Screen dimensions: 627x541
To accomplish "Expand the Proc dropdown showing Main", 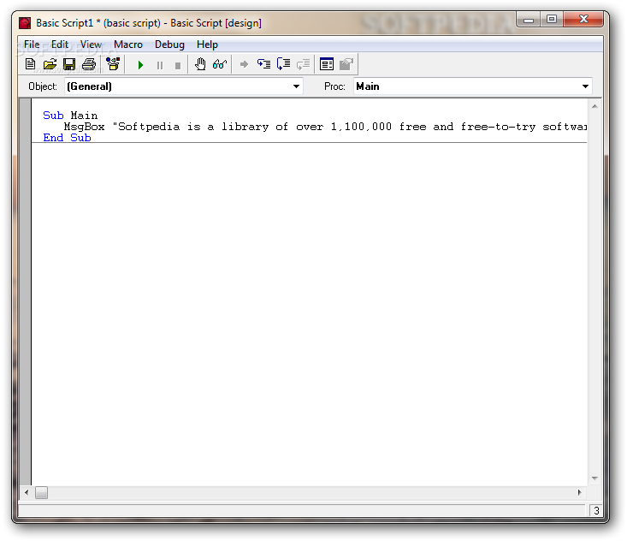I will click(585, 86).
